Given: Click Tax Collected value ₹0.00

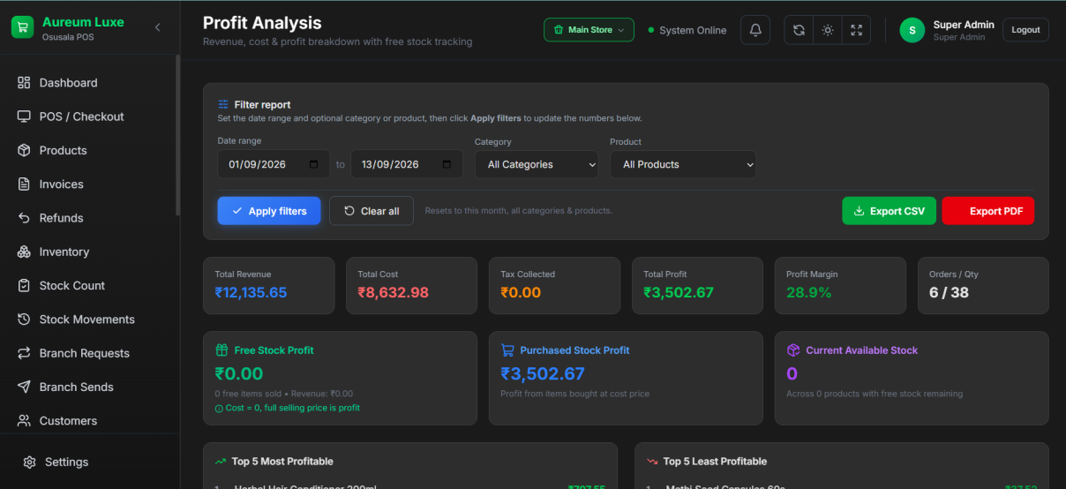Looking at the screenshot, I should [521, 292].
